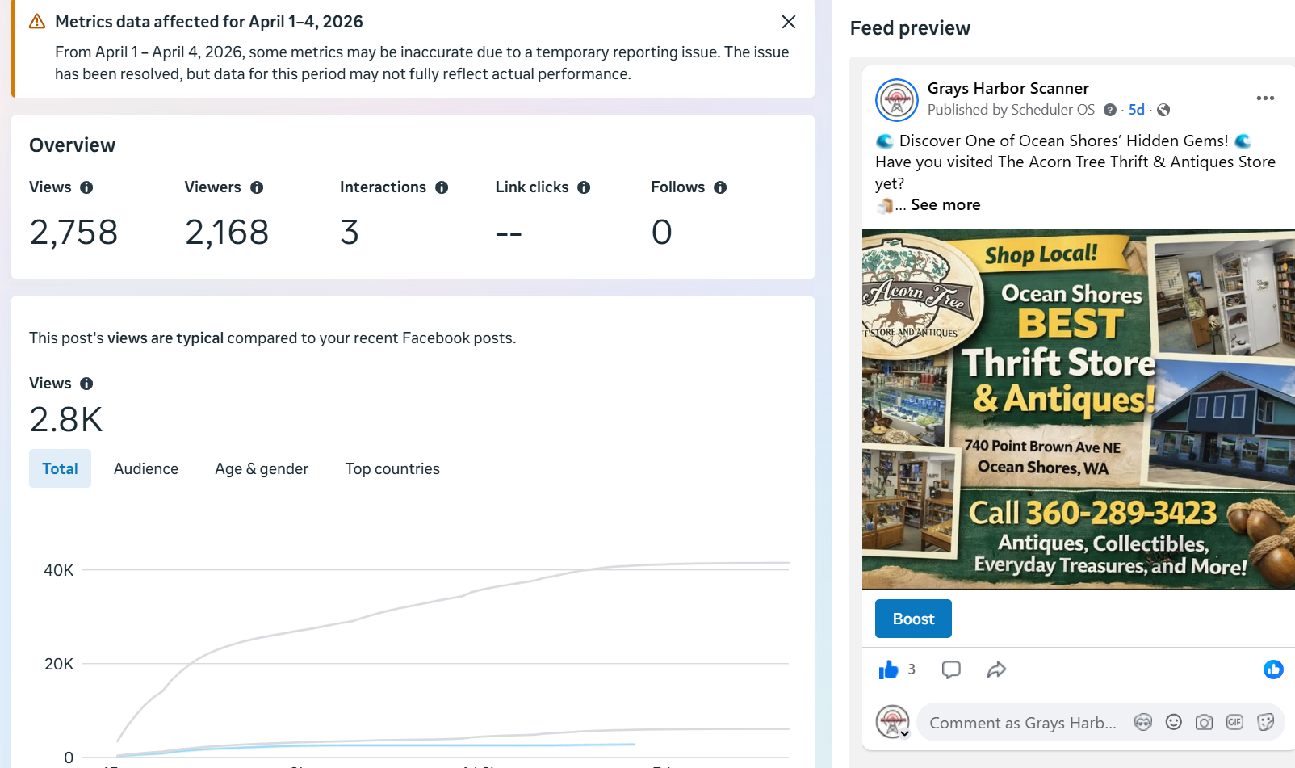The width and height of the screenshot is (1295, 768).
Task: Dismiss the metrics data affected notice
Action: click(789, 22)
